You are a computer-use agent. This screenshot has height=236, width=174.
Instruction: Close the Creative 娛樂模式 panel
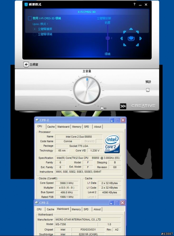coord(146,5)
